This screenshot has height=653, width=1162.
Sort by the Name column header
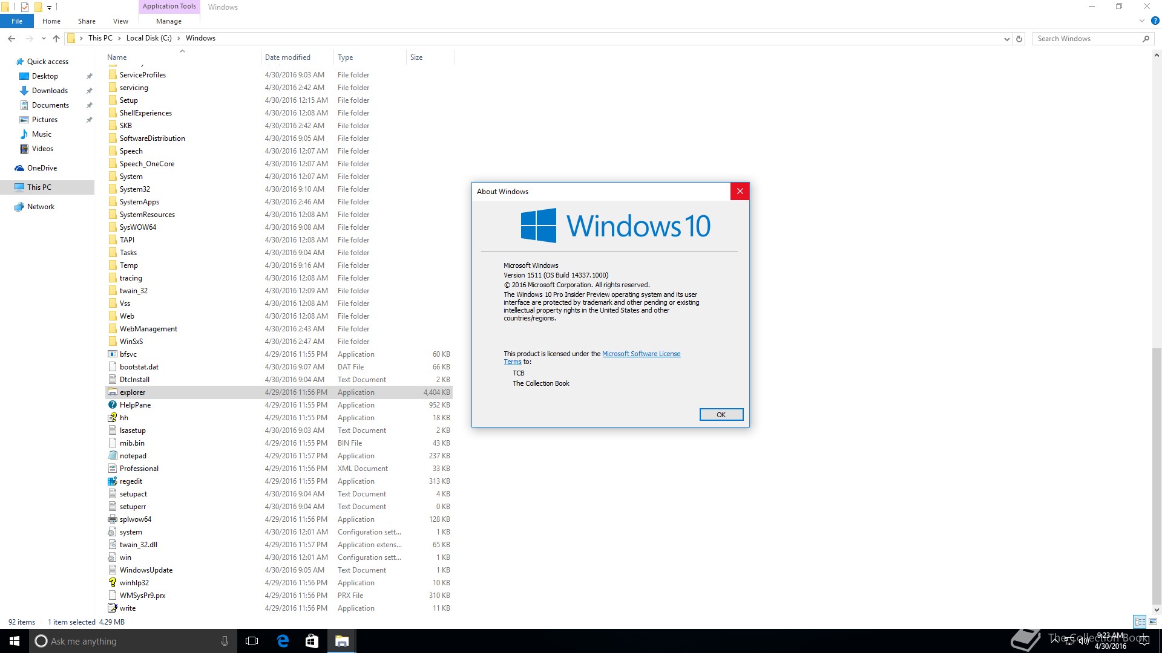point(182,57)
